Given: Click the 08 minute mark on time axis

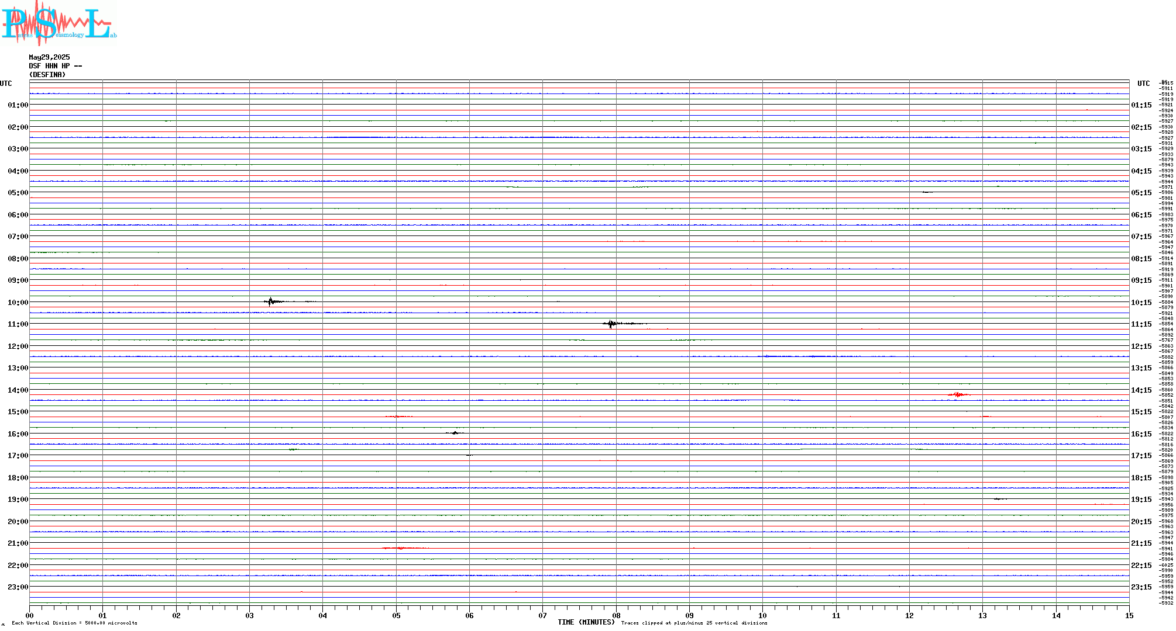Looking at the screenshot, I should [x=616, y=615].
